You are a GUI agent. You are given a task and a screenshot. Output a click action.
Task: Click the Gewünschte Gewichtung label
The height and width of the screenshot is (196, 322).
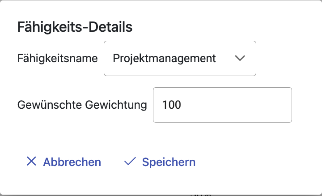(x=82, y=105)
